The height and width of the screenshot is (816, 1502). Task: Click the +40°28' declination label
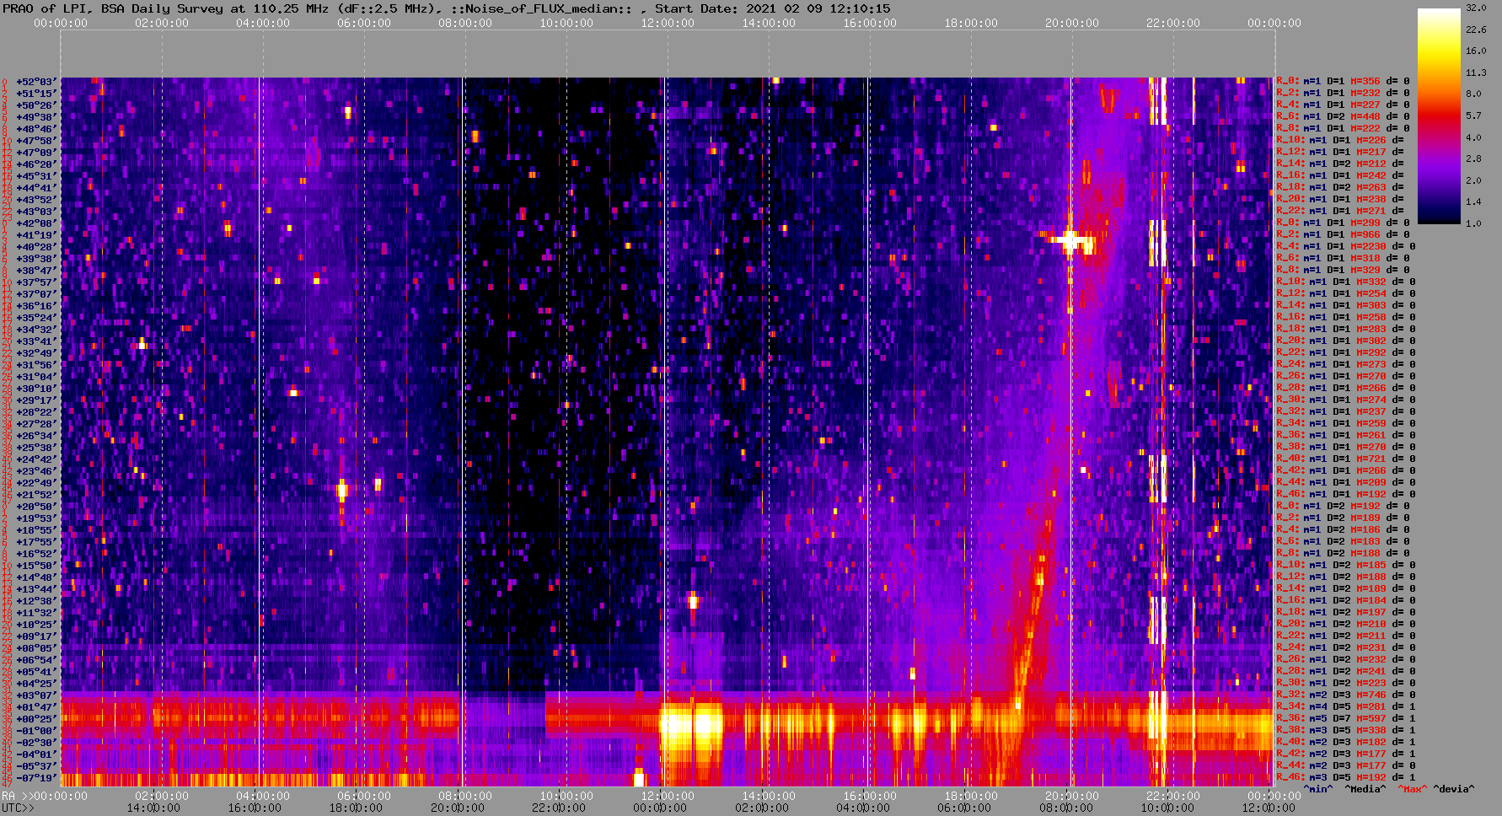tap(36, 247)
